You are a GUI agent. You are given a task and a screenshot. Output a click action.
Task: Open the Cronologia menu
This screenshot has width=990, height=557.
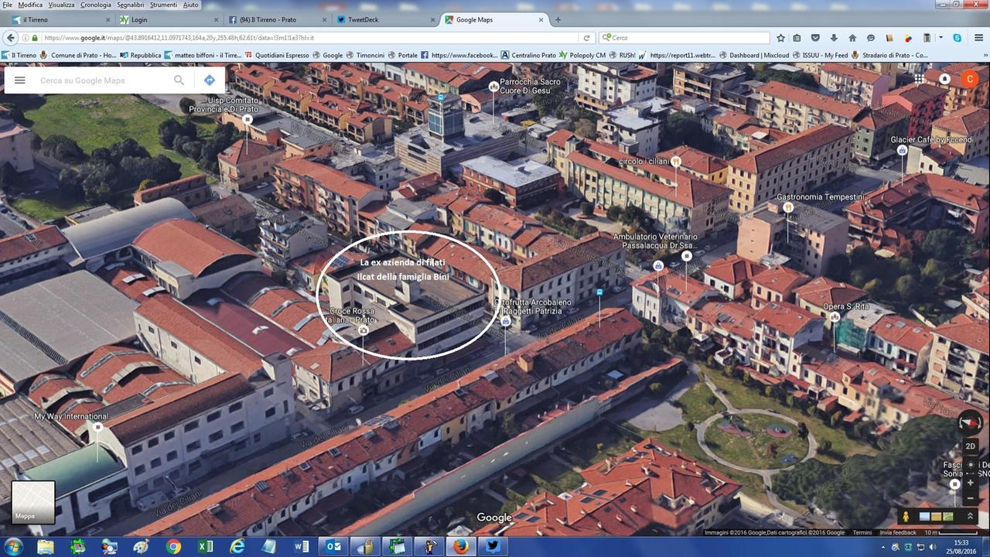[96, 5]
